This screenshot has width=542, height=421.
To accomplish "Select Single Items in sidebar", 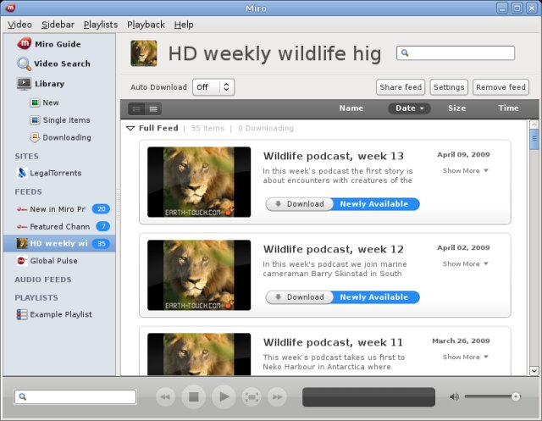I will (60, 120).
